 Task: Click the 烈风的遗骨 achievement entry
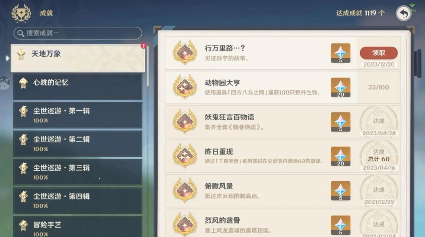point(283,223)
